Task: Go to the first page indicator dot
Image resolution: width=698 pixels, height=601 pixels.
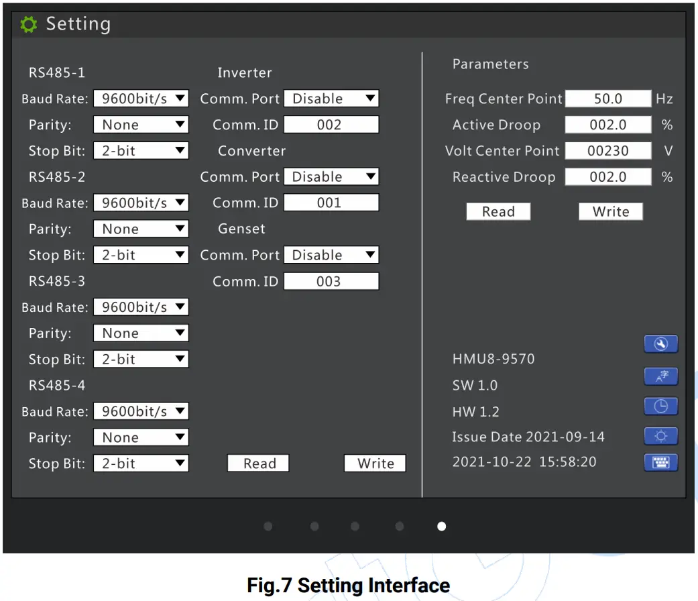Action: click(x=268, y=527)
